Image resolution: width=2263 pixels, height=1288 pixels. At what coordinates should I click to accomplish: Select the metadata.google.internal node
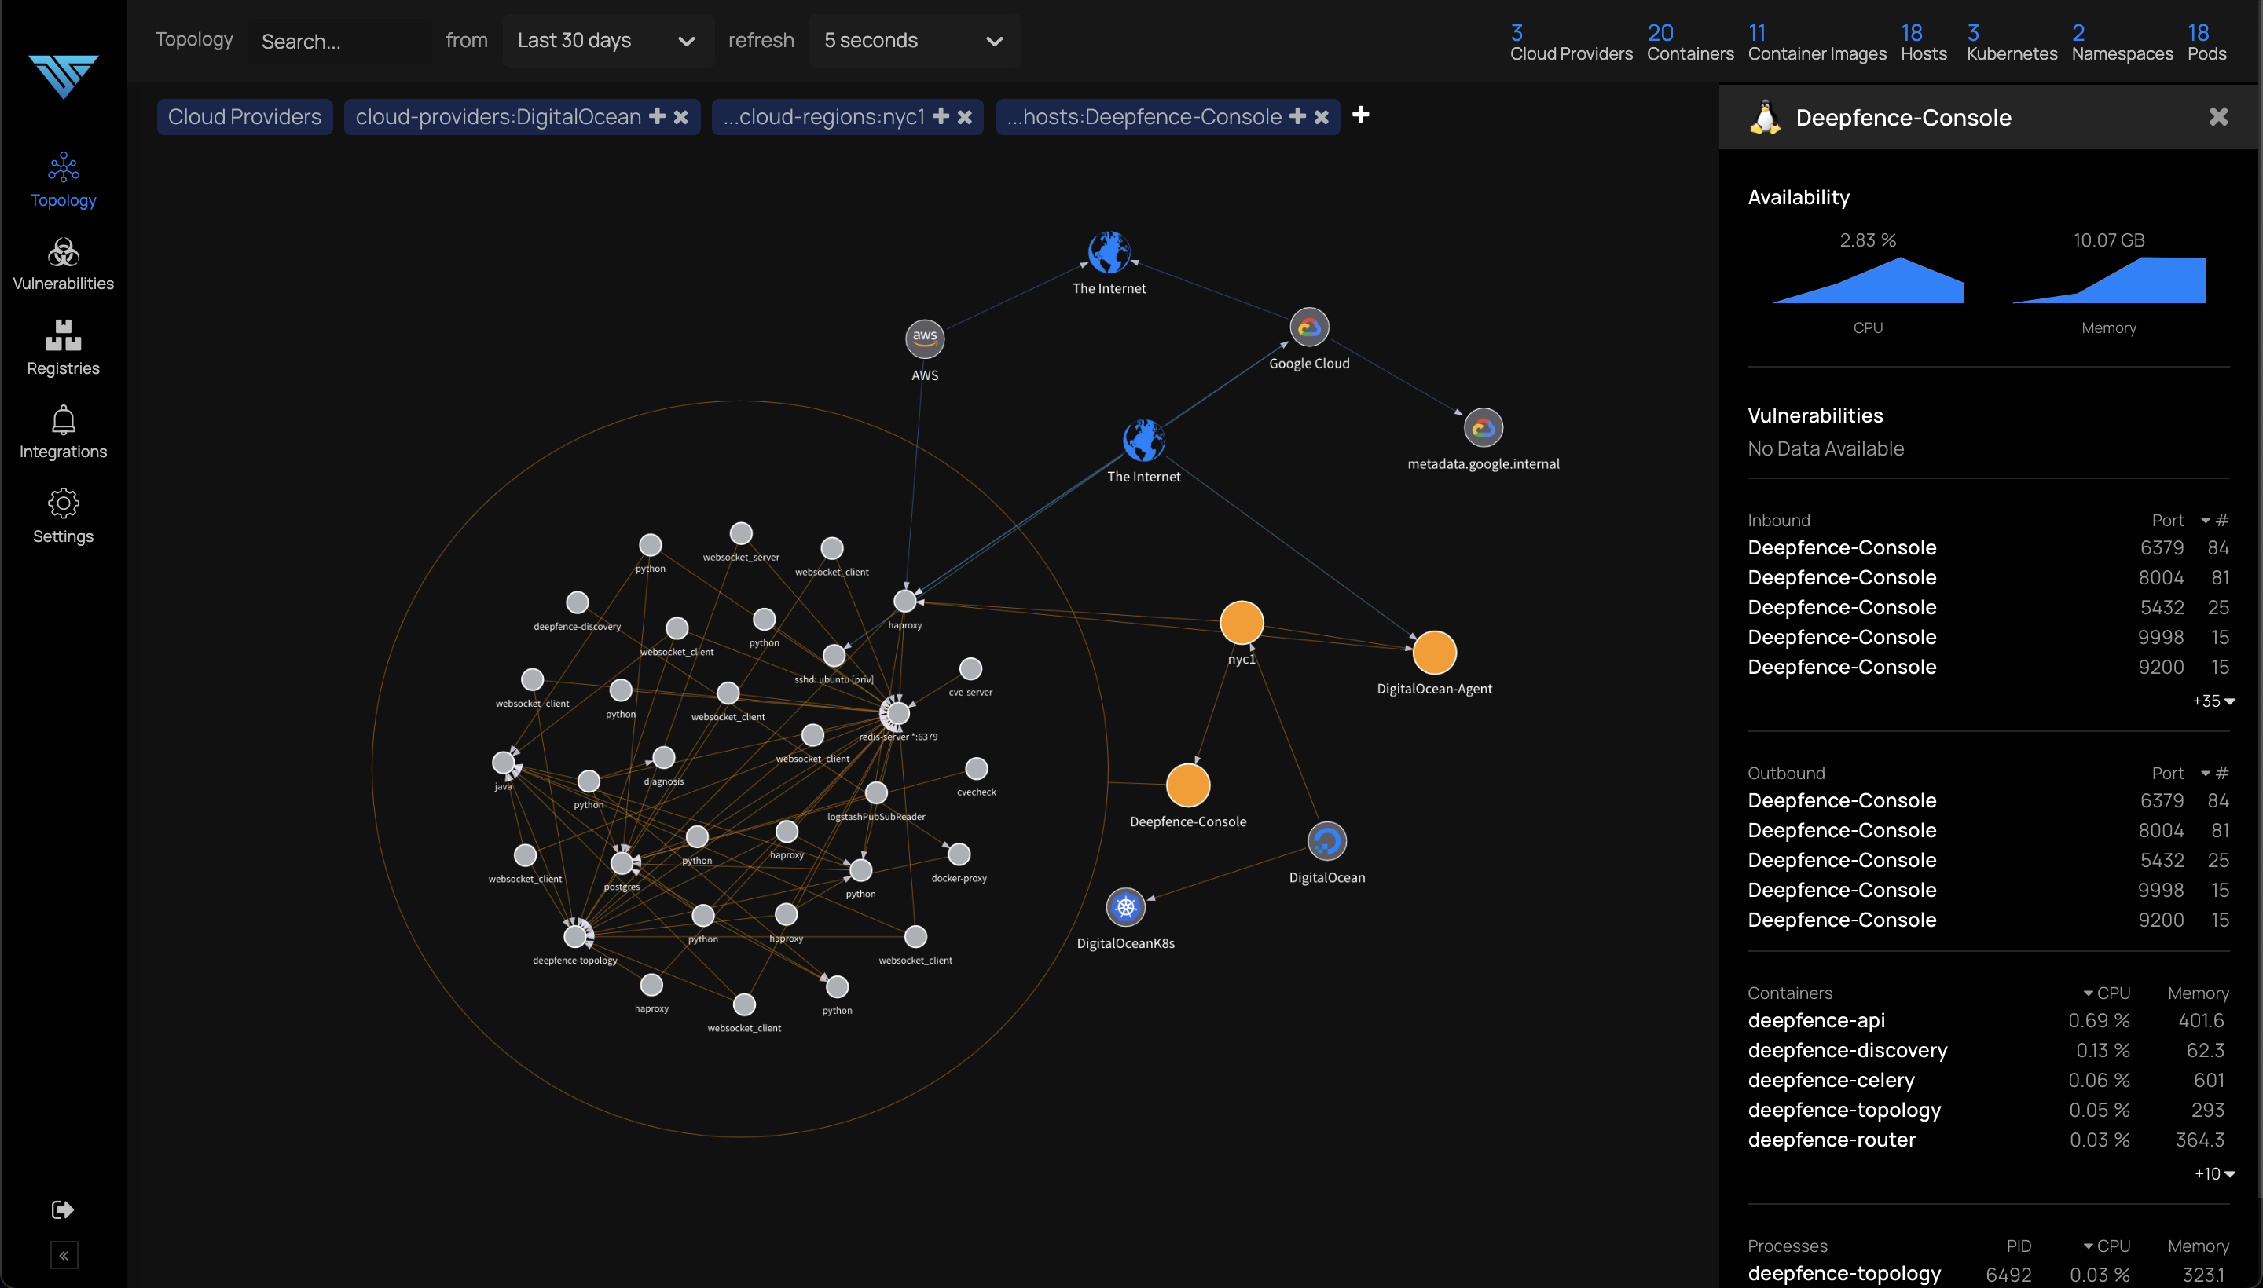pos(1484,428)
